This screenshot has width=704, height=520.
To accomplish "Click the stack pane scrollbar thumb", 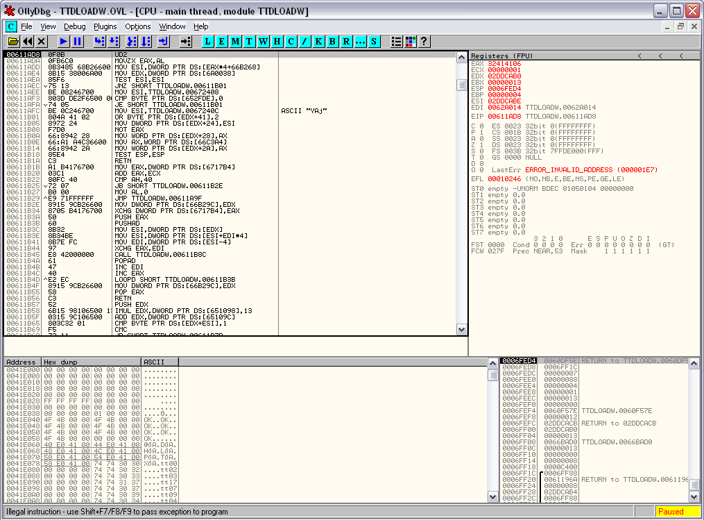I will coord(694,485).
